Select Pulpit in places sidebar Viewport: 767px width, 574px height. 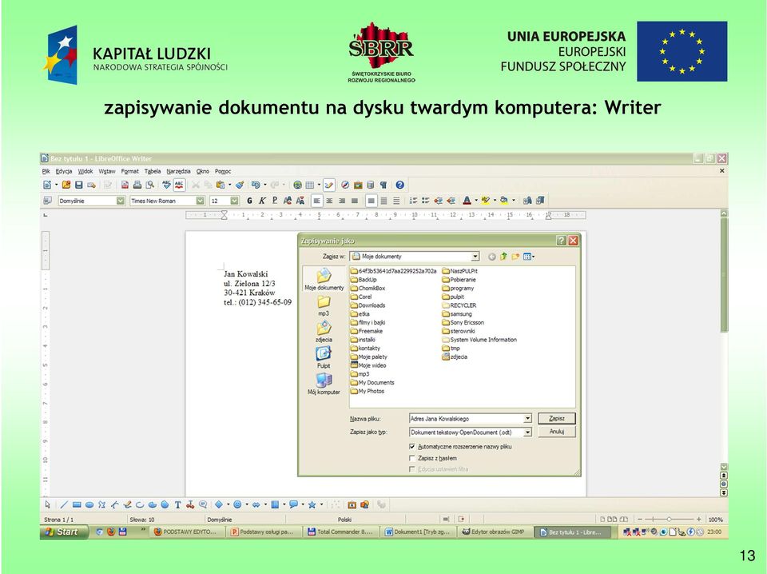[x=324, y=357]
